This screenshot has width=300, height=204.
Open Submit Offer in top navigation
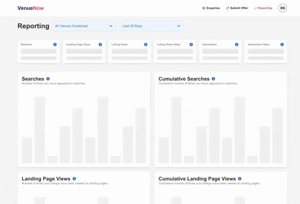point(237,8)
